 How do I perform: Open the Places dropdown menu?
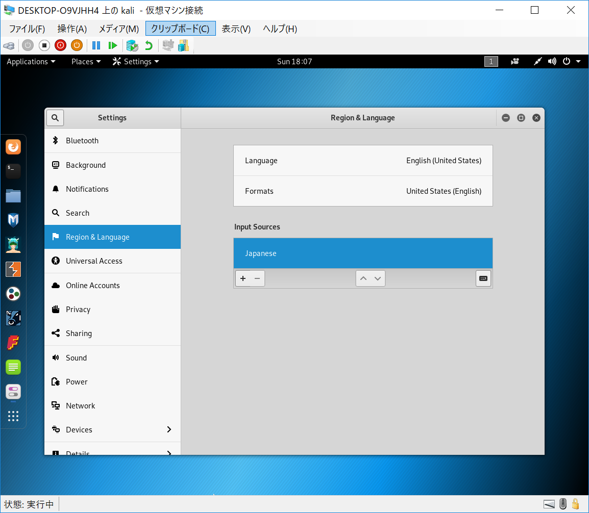pyautogui.click(x=86, y=62)
